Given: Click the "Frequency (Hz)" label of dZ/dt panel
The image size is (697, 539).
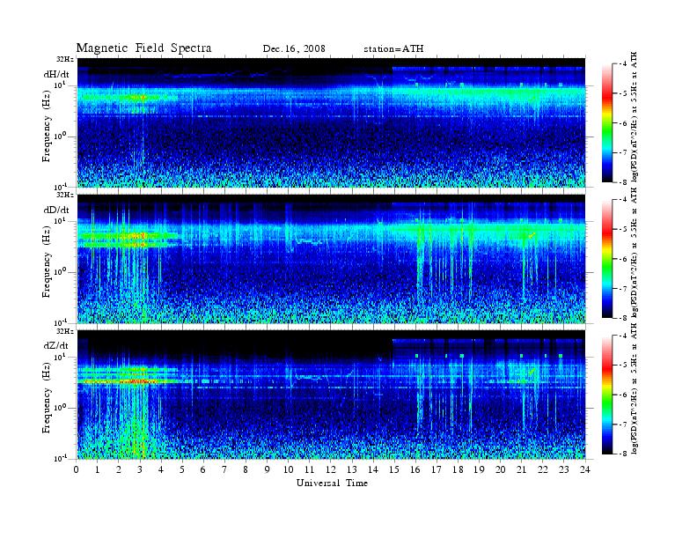Looking at the screenshot, I should click(x=48, y=398).
